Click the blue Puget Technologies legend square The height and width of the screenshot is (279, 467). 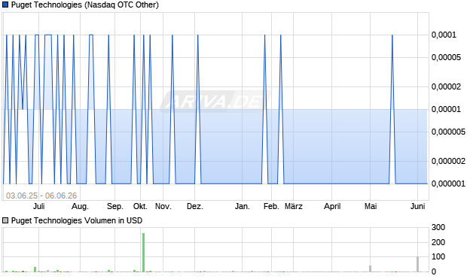[5, 5]
